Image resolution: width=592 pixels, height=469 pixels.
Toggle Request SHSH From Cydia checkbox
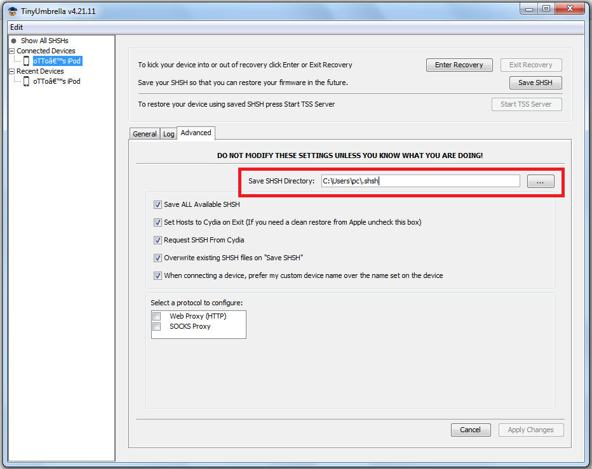pyautogui.click(x=158, y=240)
